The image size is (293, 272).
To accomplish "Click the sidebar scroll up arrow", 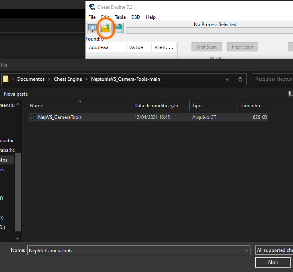I will [x=18, y=104].
